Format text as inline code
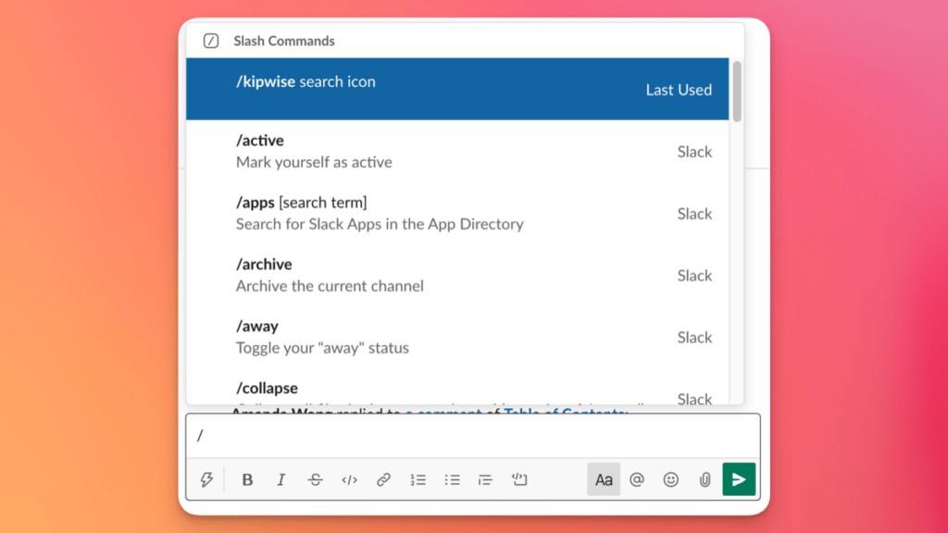 349,479
